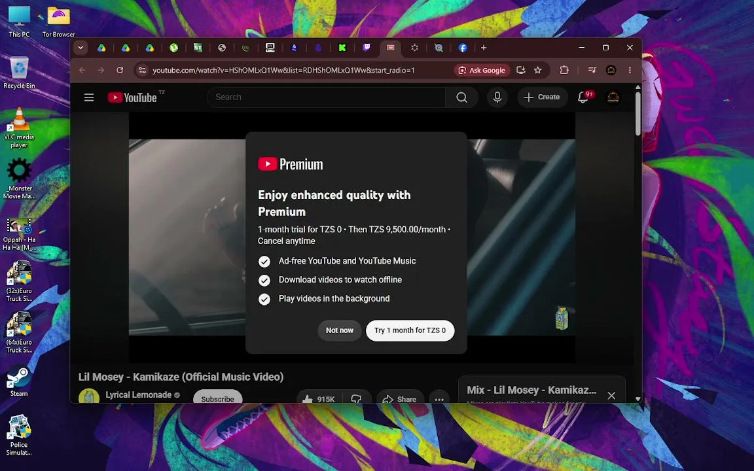This screenshot has width=754, height=471.
Task: Click the search magnifier button
Action: pos(461,97)
